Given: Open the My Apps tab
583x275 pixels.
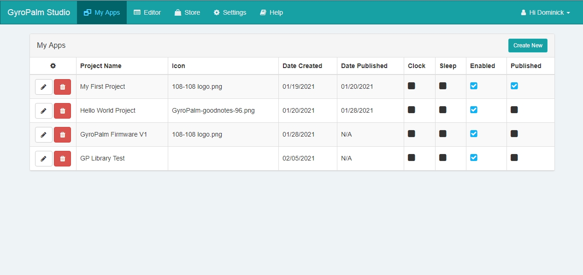Looking at the screenshot, I should pos(102,12).
